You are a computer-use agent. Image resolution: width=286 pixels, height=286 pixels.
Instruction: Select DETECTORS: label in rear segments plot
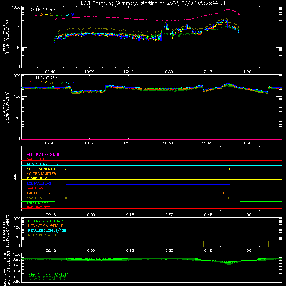(x=43, y=78)
